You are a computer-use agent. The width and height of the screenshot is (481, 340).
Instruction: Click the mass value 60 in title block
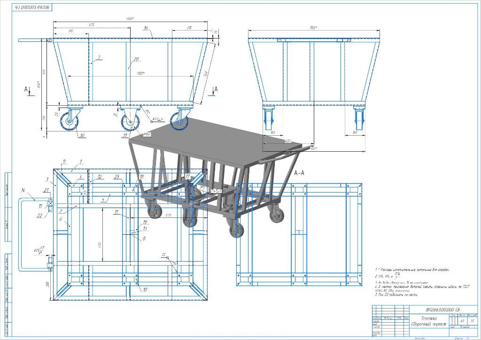pos(462,321)
